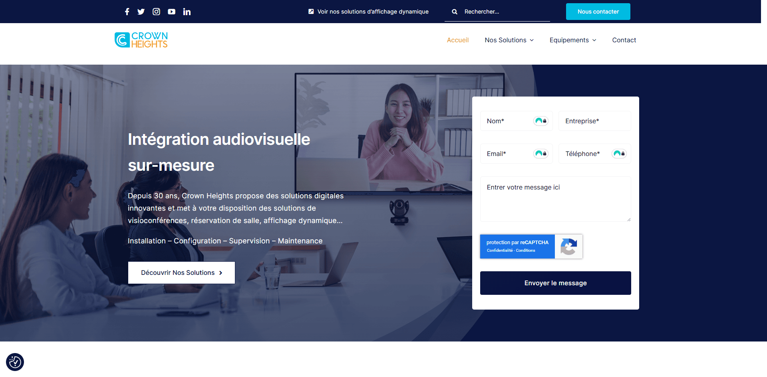
Task: Open the Instagram social icon
Action: 156,12
